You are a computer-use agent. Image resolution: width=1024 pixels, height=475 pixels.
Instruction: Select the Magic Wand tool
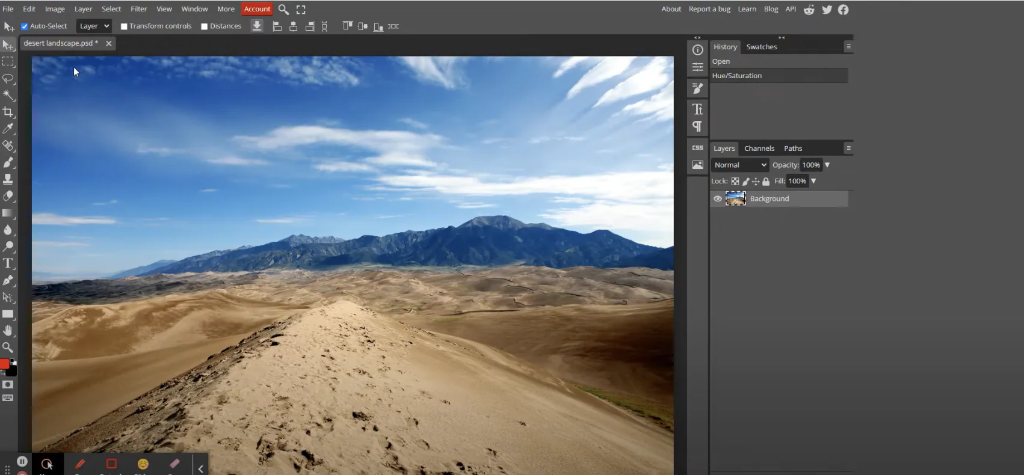(8, 95)
